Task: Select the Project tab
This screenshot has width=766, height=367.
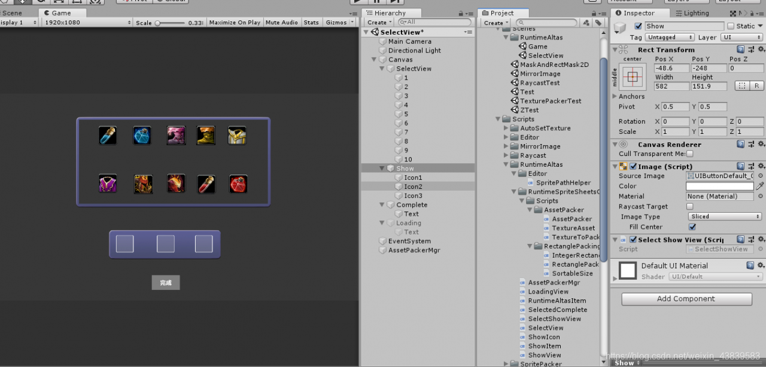Action: [502, 13]
